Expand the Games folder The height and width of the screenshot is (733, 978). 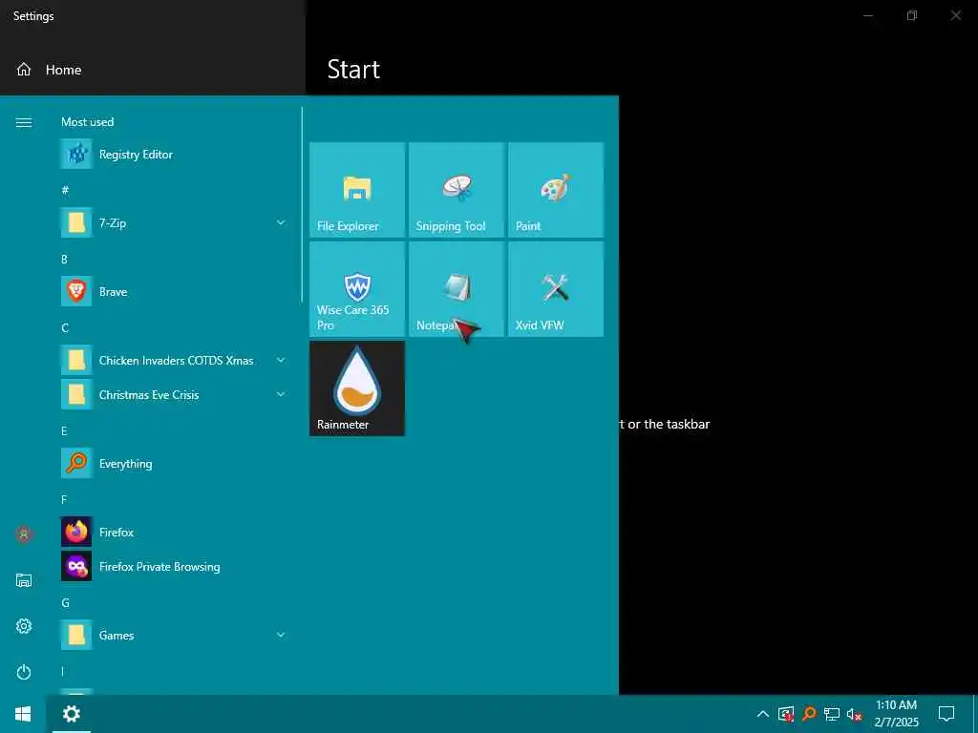pos(173,635)
